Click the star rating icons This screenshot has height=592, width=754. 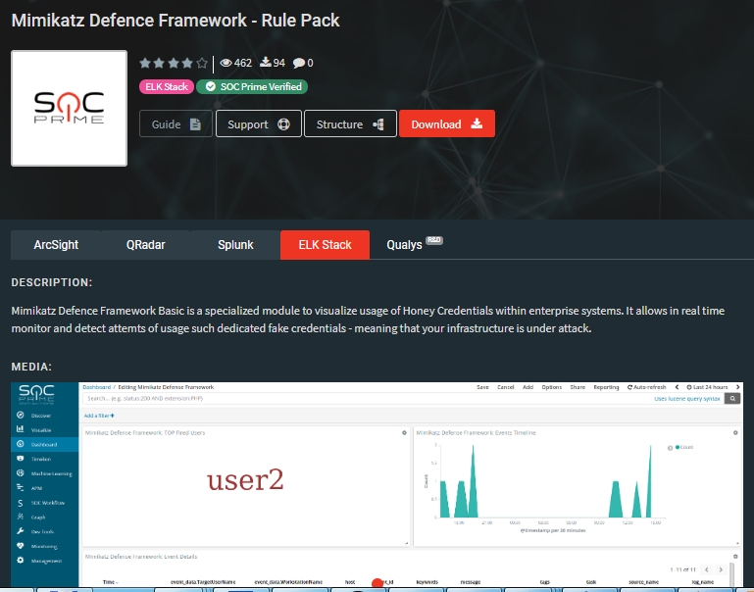pos(174,63)
